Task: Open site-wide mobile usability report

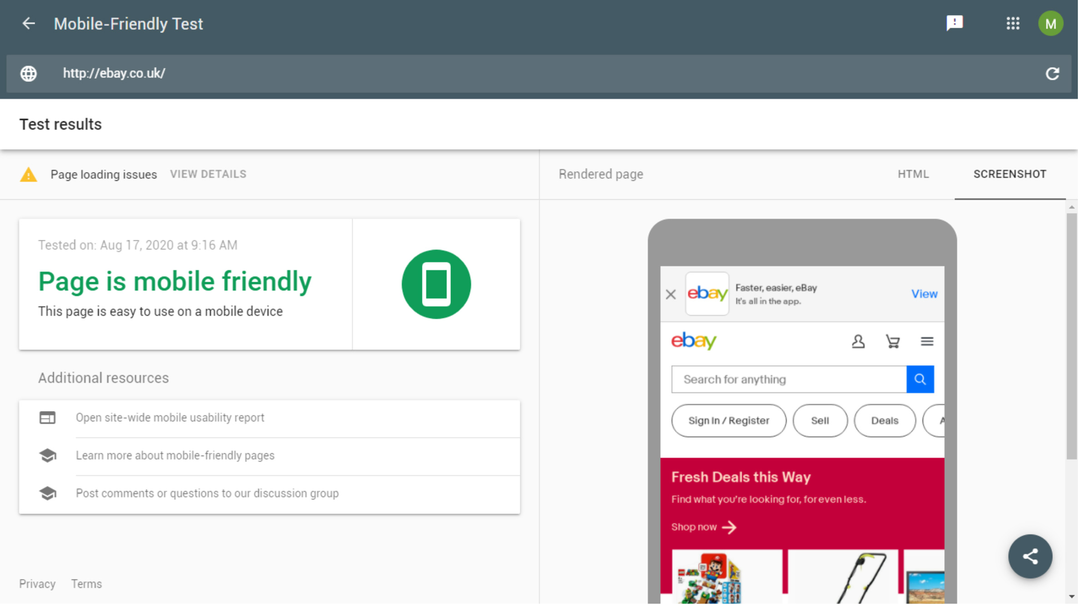Action: click(x=170, y=418)
